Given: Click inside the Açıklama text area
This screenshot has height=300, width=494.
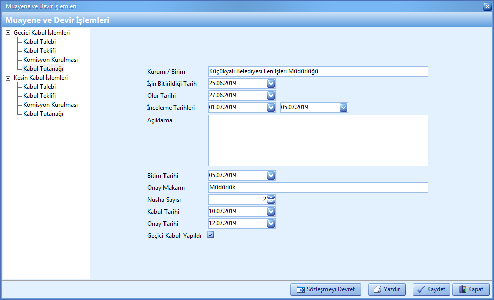Looking at the screenshot, I should (318, 140).
